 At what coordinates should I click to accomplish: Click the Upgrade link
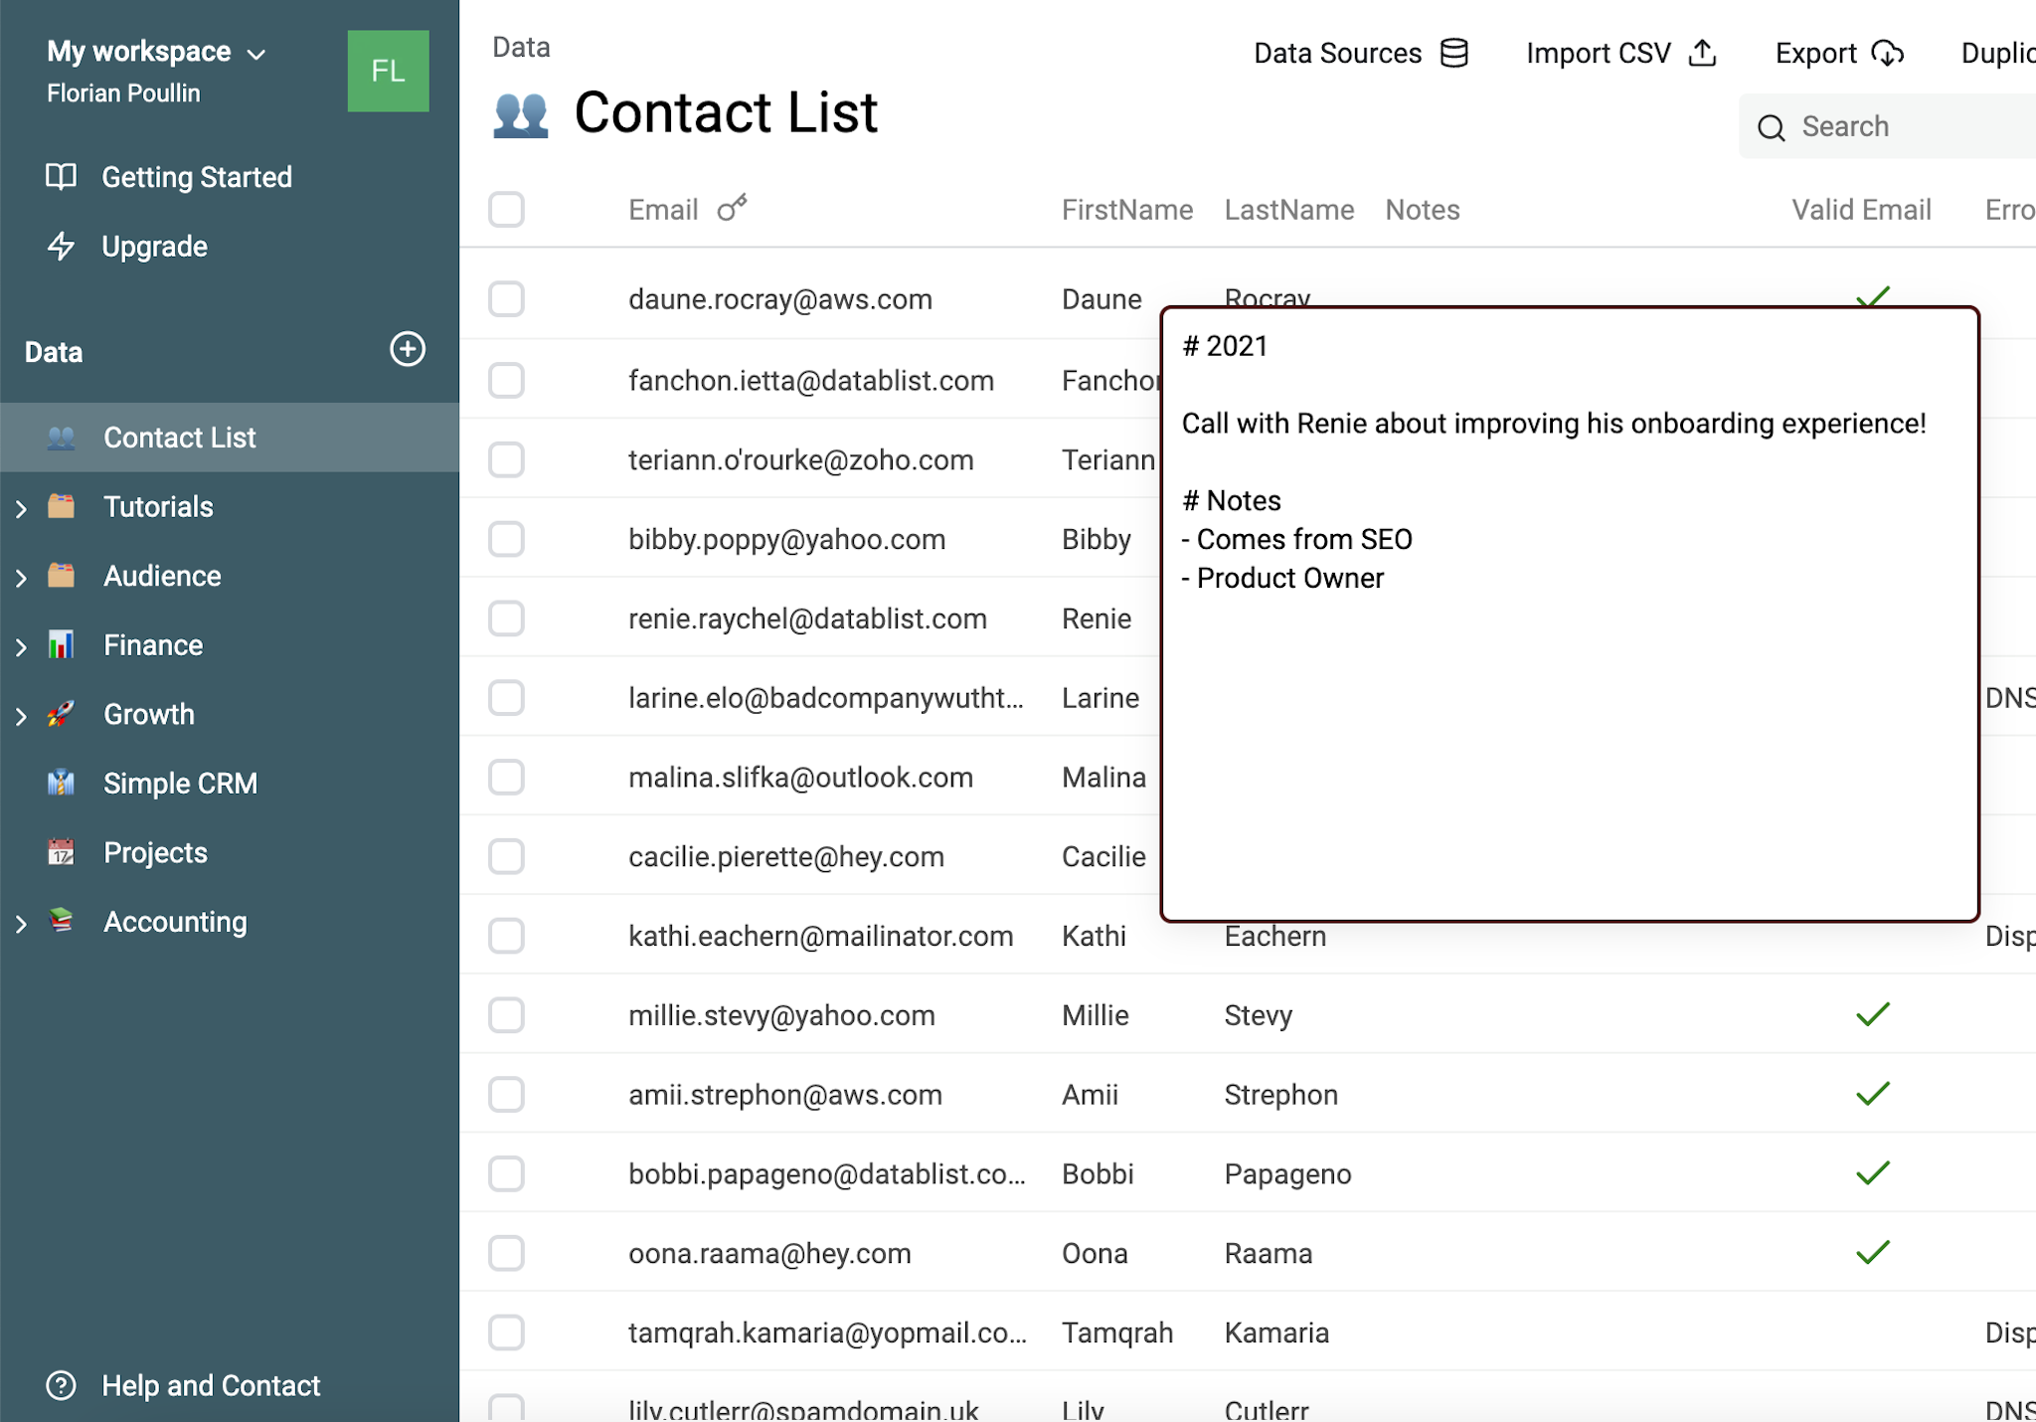[x=154, y=246]
